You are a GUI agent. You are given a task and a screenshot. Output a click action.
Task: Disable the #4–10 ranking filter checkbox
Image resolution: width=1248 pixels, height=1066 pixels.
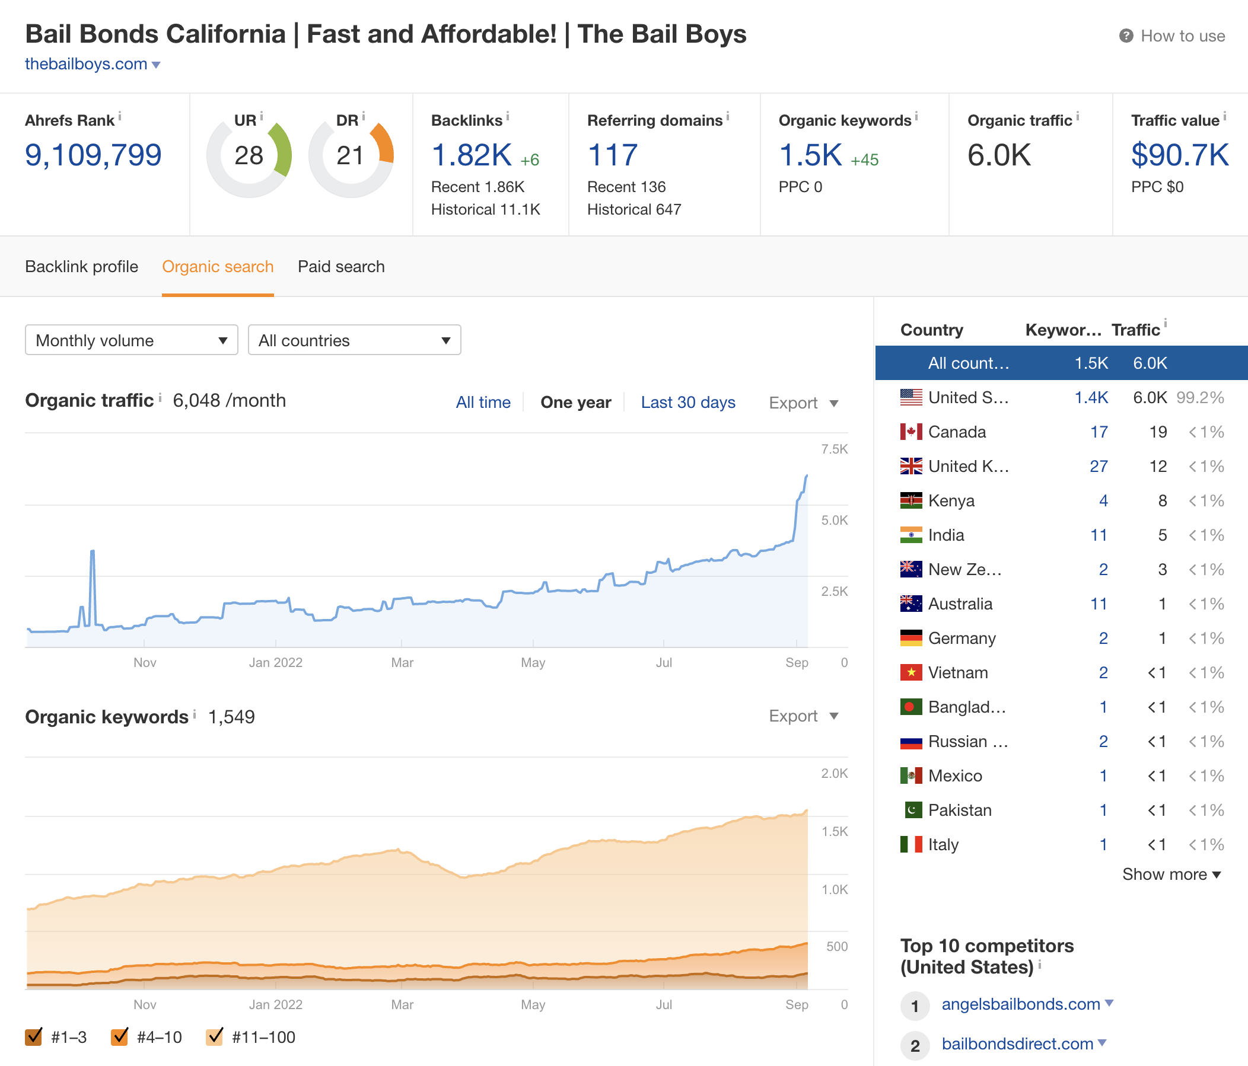pyautogui.click(x=119, y=1036)
